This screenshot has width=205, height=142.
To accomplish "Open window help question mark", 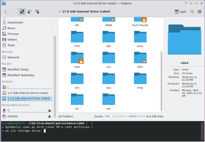I will 186,3.
